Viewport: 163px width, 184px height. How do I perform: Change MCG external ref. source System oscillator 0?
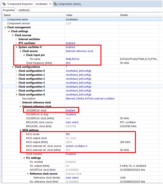pyautogui.click(x=76, y=146)
